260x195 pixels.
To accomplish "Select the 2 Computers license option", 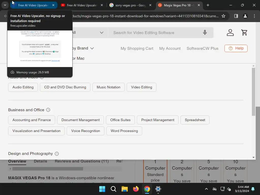I will (x=182, y=171).
